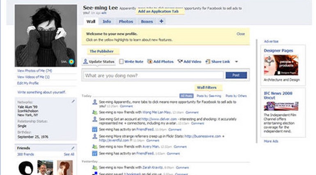
Task: Open the Photos tab
Action: coord(126,21)
